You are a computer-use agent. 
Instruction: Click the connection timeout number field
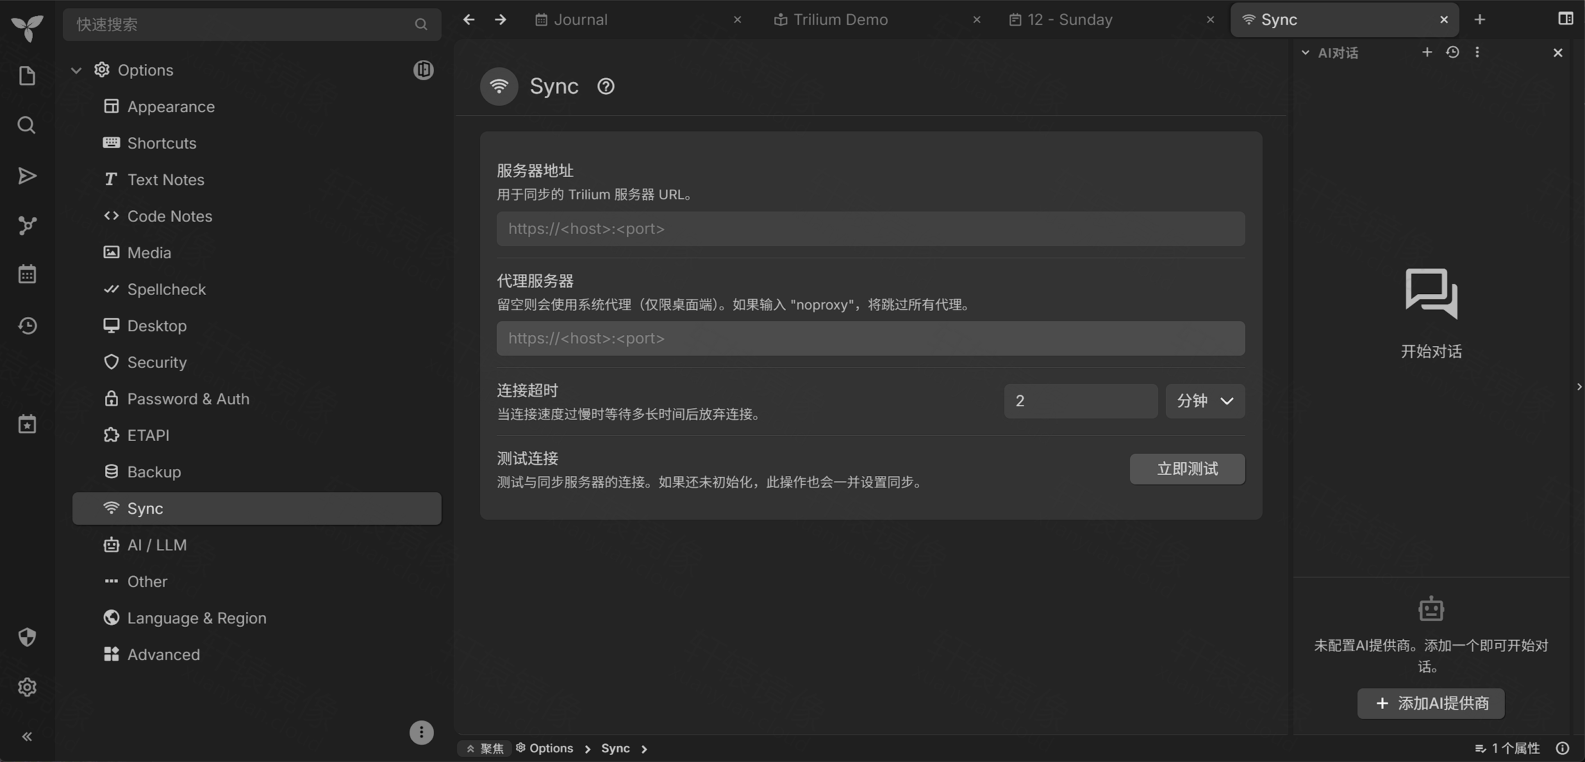(x=1081, y=401)
